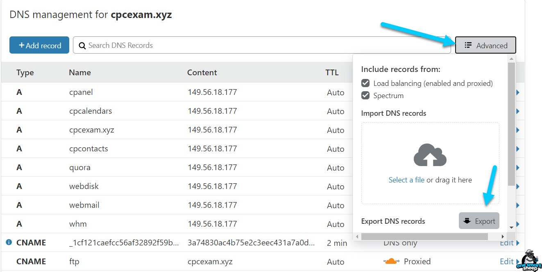Click the Export DNS records button
The image size is (542, 272).
(x=479, y=221)
